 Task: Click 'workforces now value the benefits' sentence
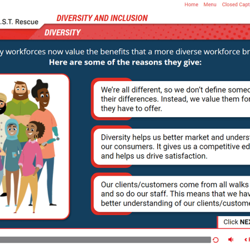125,52
